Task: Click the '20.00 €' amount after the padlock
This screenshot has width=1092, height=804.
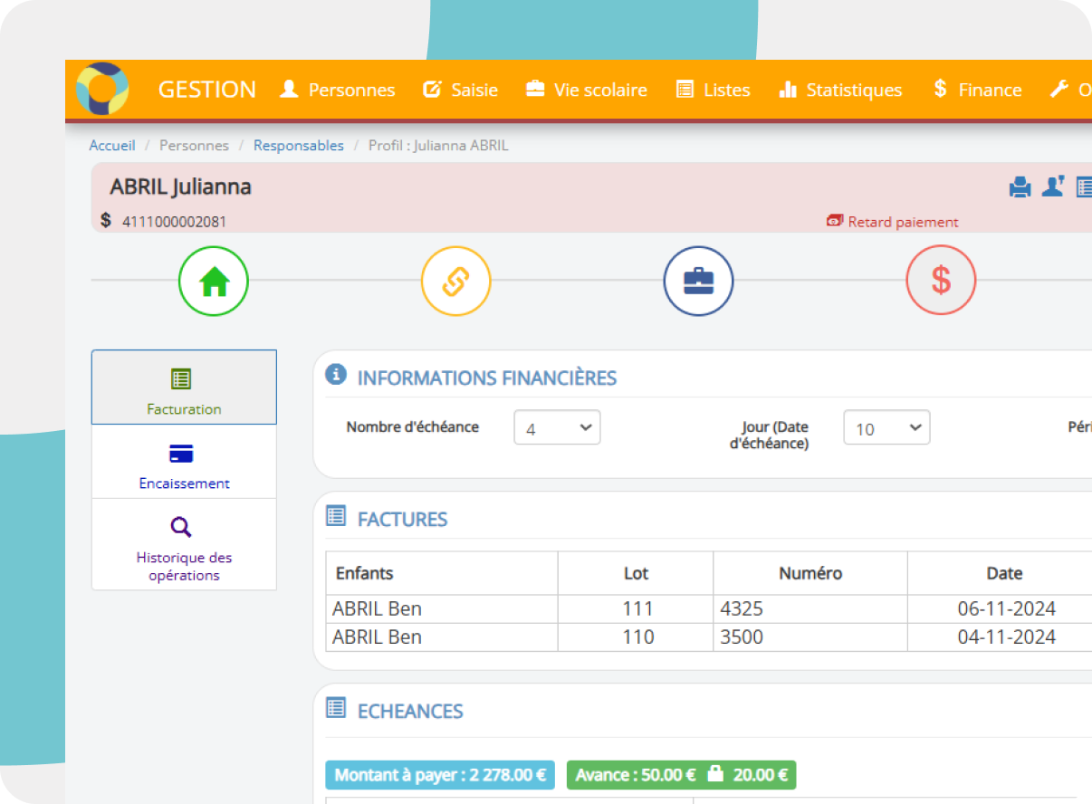Action: point(760,775)
